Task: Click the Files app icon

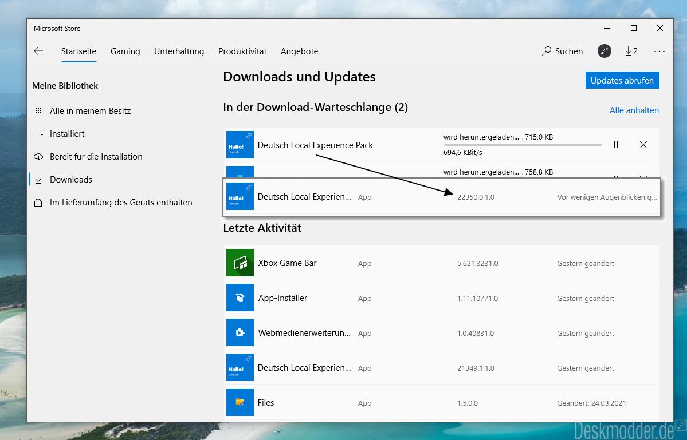Action: 240,402
